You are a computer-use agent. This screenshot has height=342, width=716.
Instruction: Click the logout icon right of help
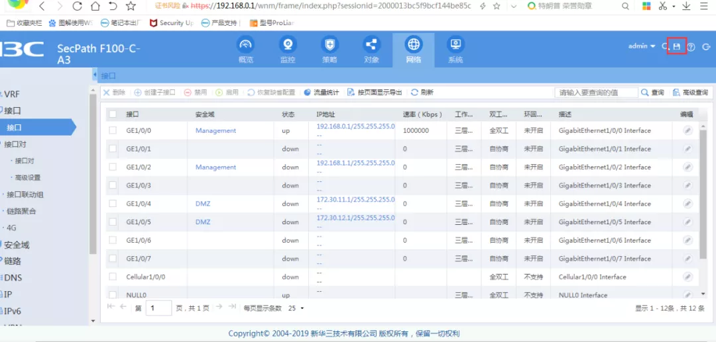pyautogui.click(x=706, y=47)
